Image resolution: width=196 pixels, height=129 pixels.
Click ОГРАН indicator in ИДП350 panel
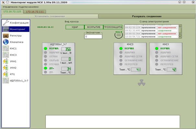[x=45, y=56]
